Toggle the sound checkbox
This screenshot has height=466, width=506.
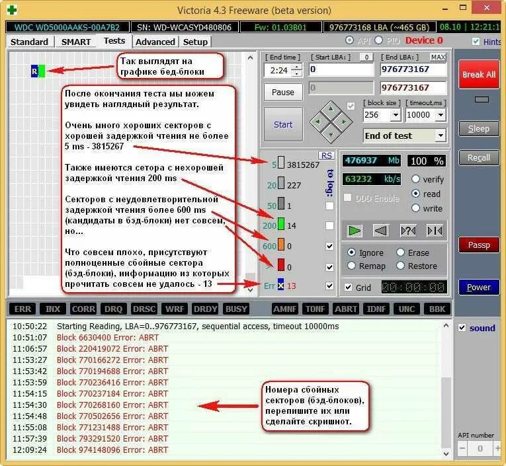coord(462,328)
